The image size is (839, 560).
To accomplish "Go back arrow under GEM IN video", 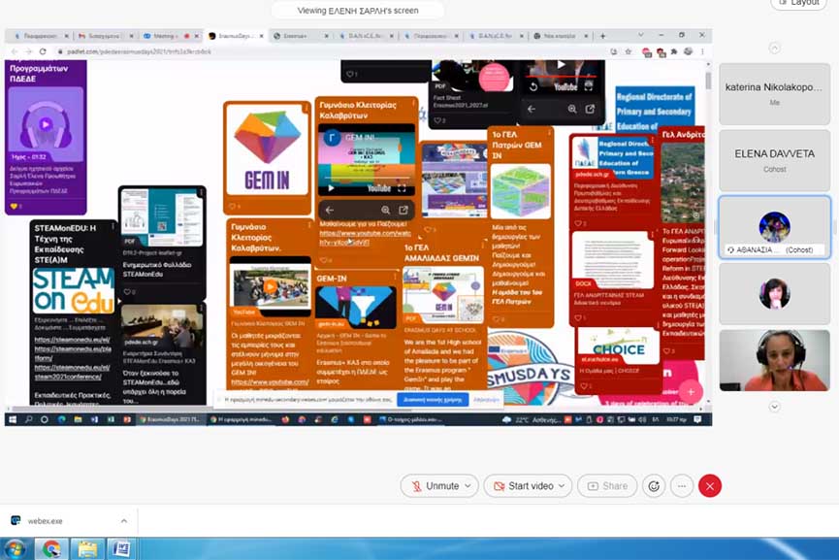I will tap(330, 211).
